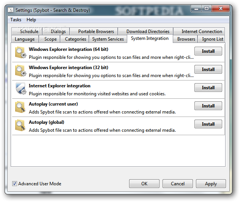
Task: Click the Internet Explorer integration shield icon
Action: point(21,89)
